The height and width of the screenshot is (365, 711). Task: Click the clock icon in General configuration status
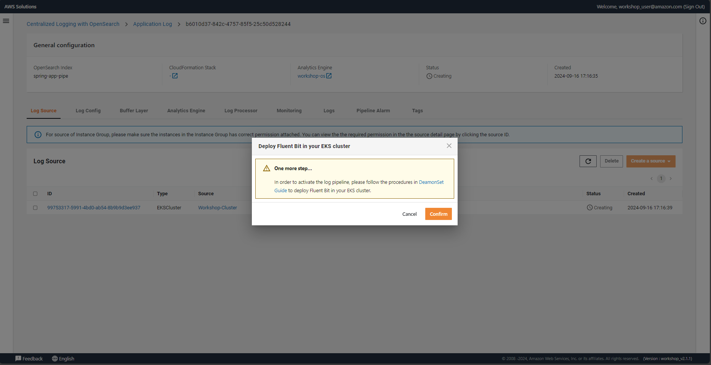[429, 76]
